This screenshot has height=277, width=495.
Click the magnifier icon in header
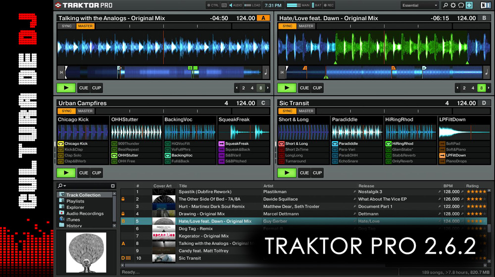[445, 5]
